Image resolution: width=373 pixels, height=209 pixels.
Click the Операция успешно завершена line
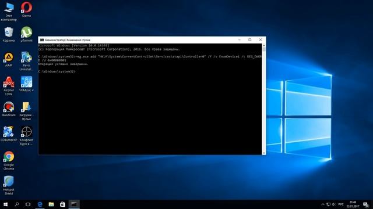tap(64, 64)
